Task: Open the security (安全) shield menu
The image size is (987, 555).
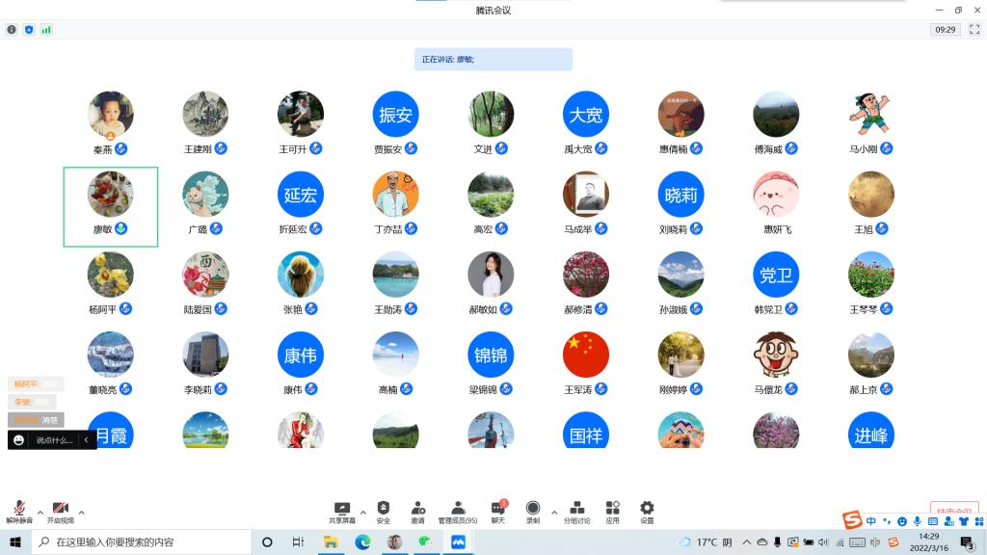Action: click(383, 510)
